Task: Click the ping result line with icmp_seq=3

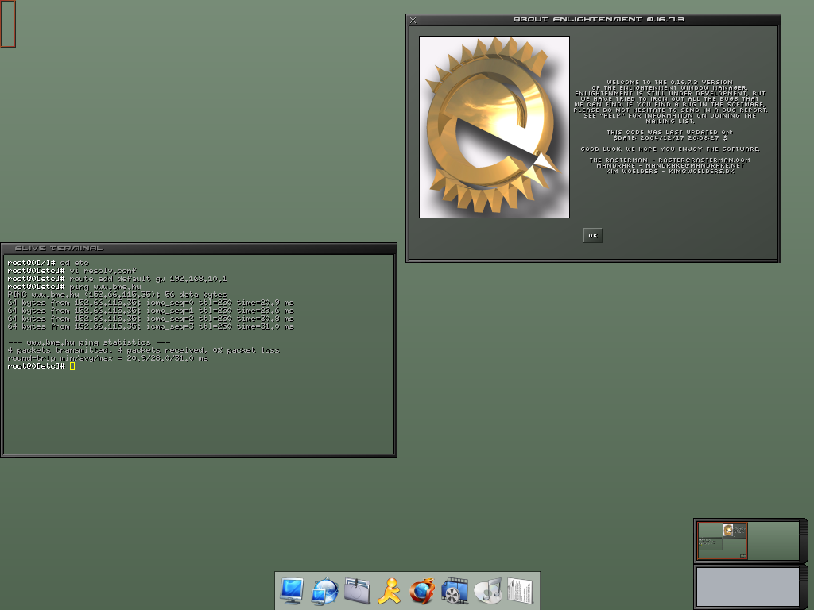Action: coord(150,326)
